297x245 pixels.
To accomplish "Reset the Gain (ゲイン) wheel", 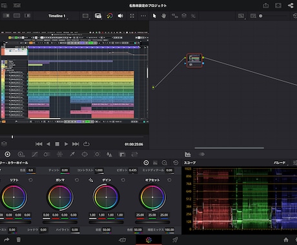I will click(x=123, y=180).
